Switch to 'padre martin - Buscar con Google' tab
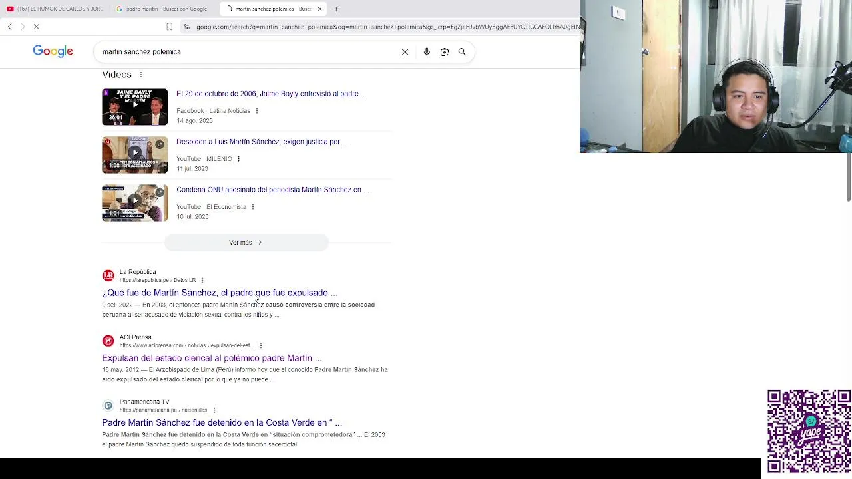Viewport: 852px width, 479px height. [164, 9]
